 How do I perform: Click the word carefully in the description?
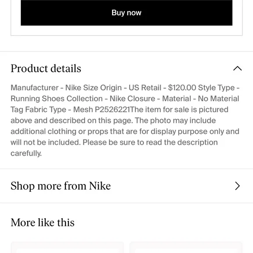[x=26, y=154]
